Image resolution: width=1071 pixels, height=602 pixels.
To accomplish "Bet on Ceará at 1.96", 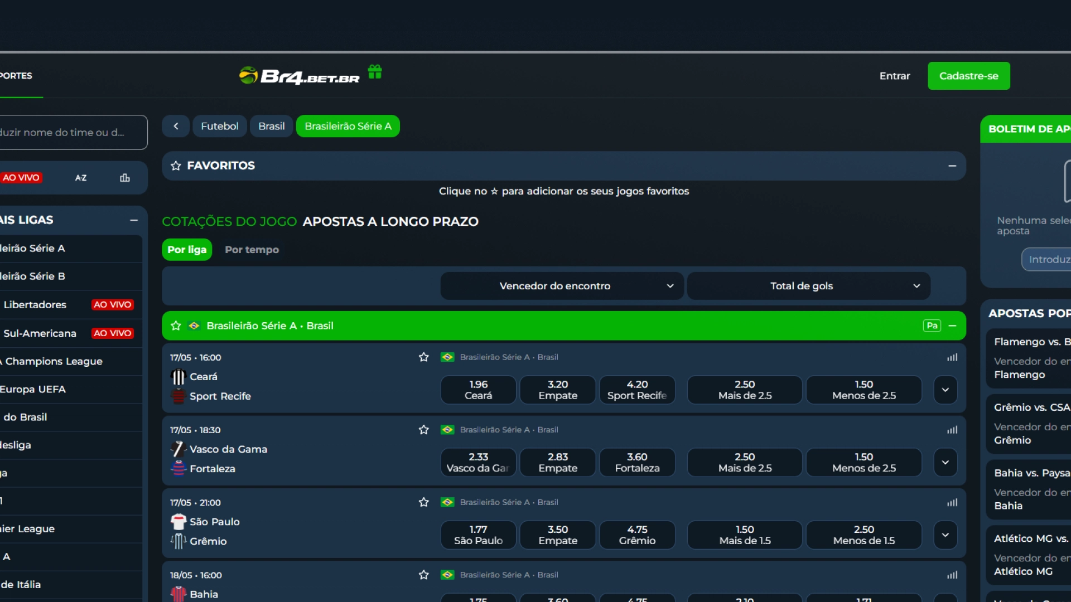I will 479,390.
